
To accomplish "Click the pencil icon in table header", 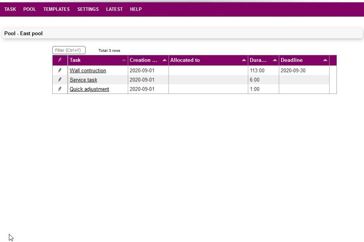I will pos(60,60).
